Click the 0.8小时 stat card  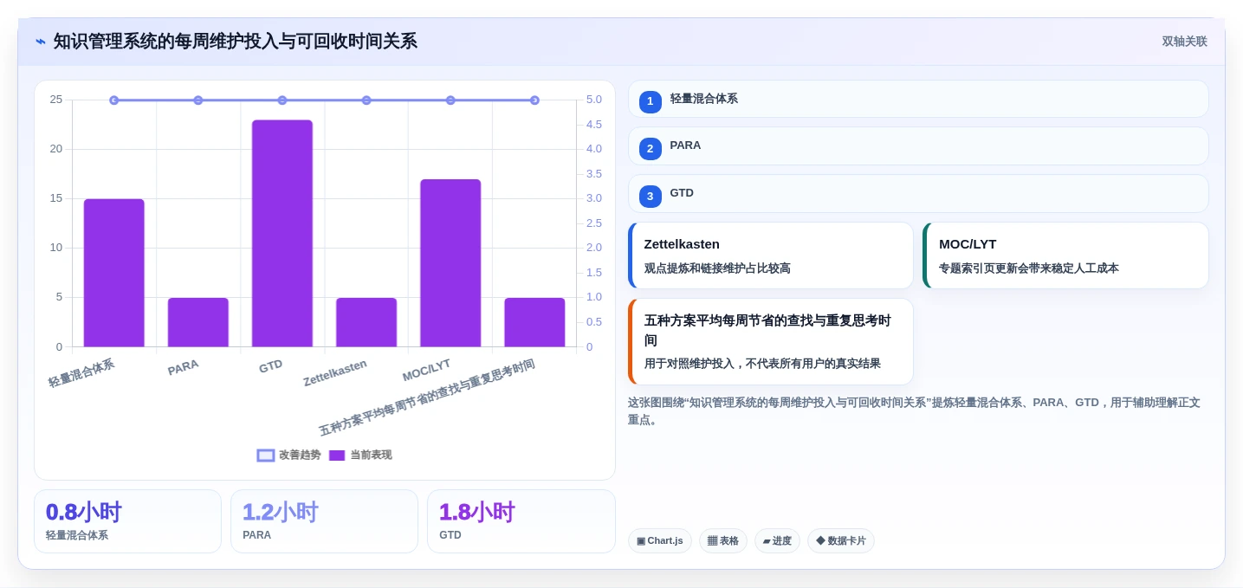coord(127,521)
